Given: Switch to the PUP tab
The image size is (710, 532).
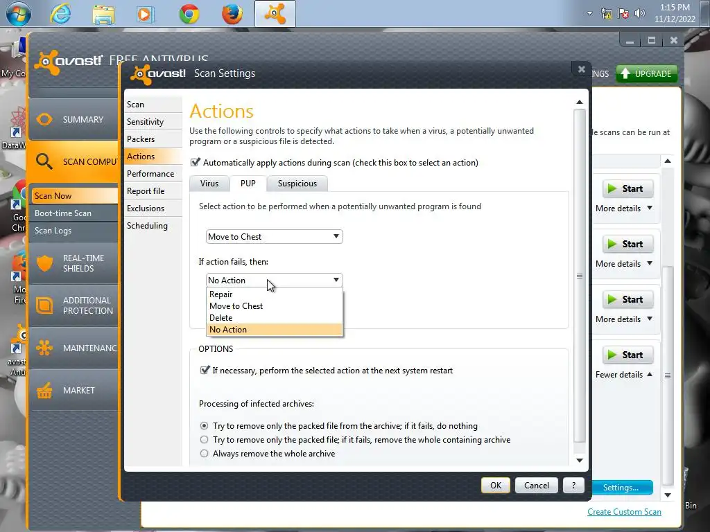Looking at the screenshot, I should coord(248,183).
